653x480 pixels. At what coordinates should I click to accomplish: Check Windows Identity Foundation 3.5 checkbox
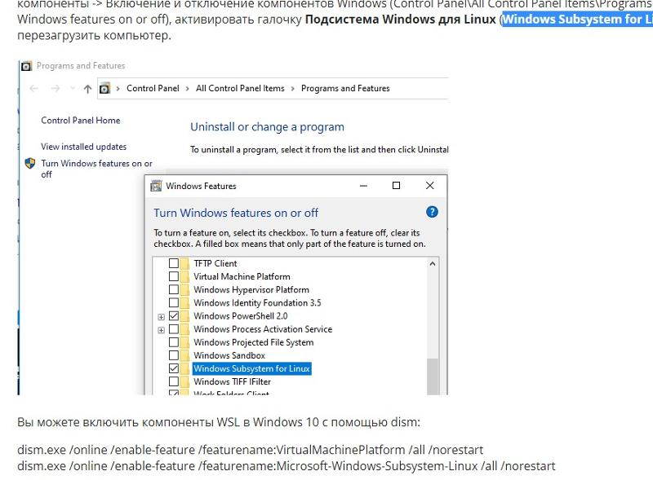174,303
